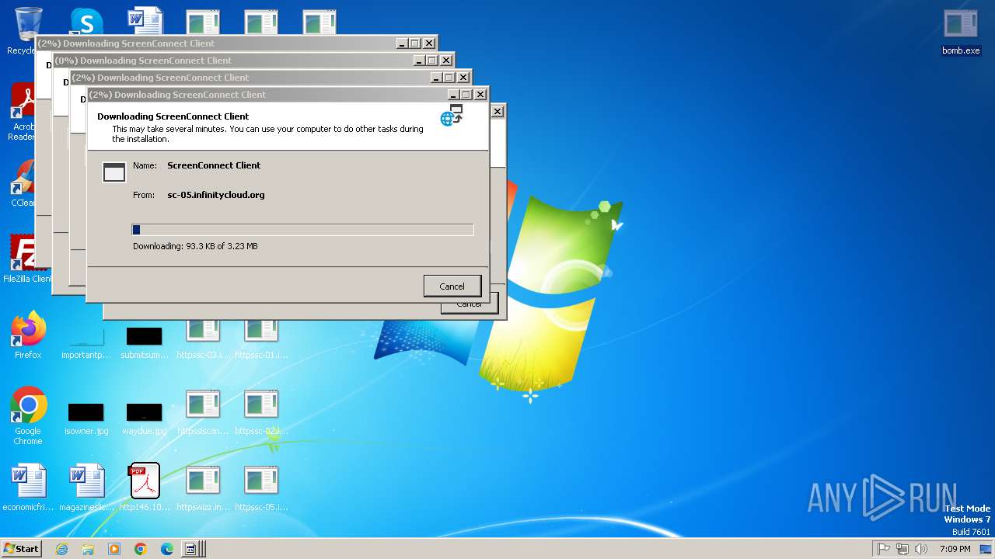
Task: Minimize the front (2%) Downloading dialog
Action: (x=452, y=95)
